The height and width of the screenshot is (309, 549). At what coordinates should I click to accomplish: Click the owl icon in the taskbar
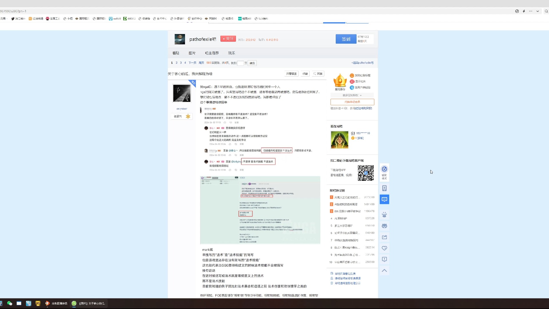[x=38, y=303]
